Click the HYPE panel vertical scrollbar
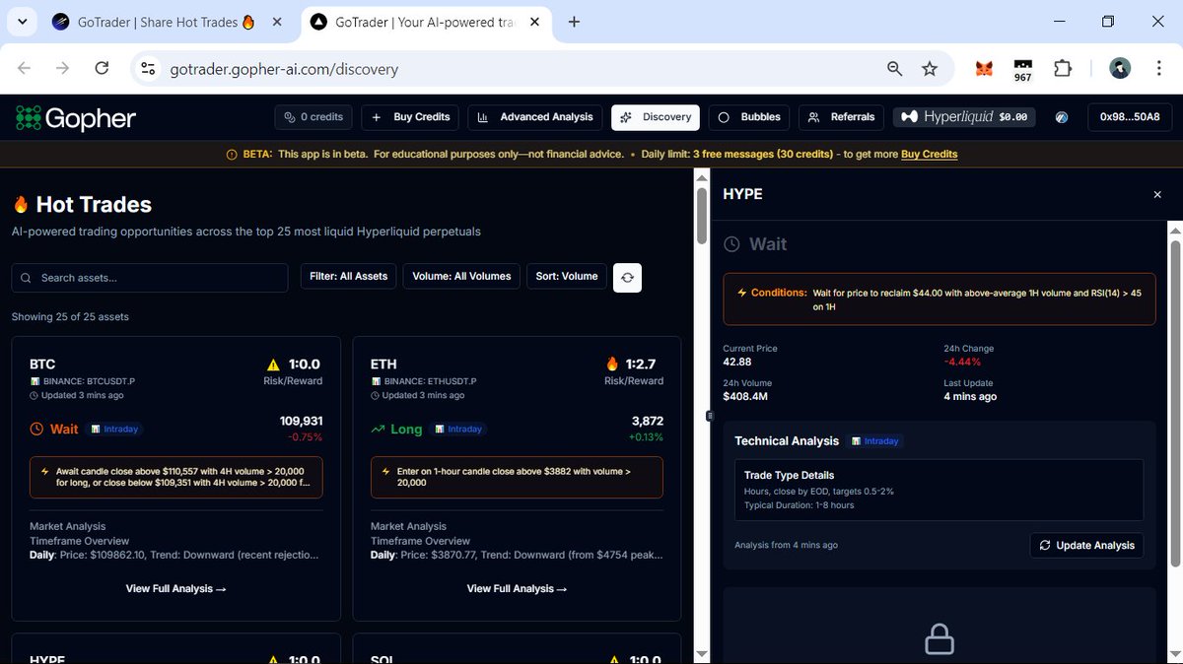Image resolution: width=1183 pixels, height=664 pixels. coord(1175,402)
